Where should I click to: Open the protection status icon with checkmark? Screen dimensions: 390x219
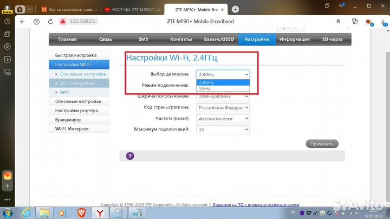tap(369, 22)
